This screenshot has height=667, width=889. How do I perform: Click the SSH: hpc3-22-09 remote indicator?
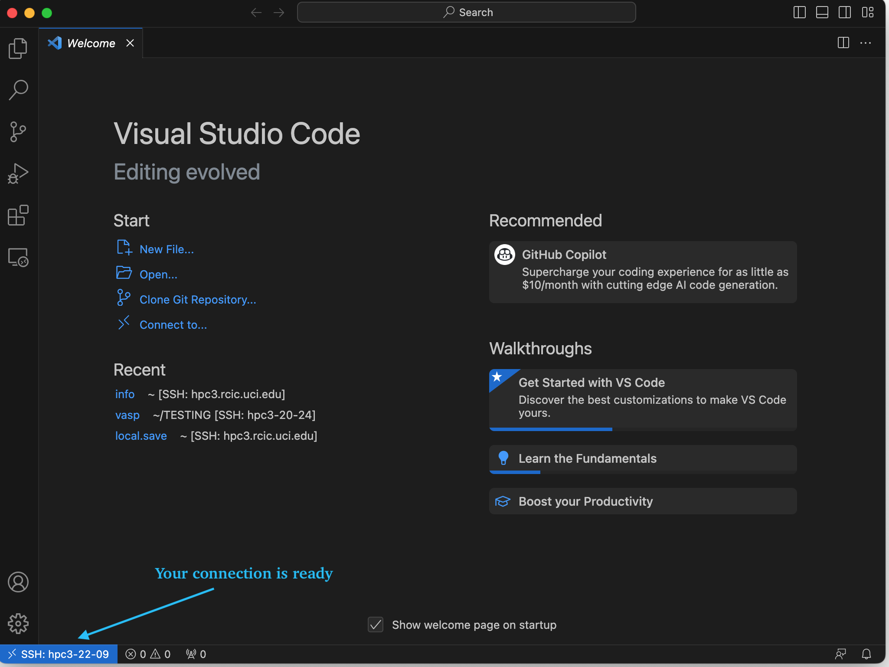59,654
